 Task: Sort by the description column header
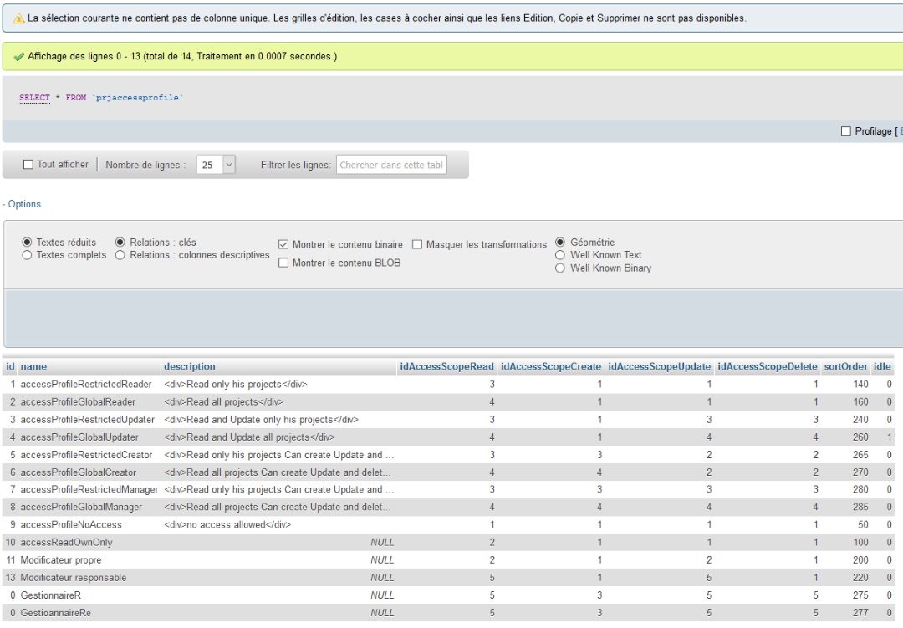pos(190,367)
